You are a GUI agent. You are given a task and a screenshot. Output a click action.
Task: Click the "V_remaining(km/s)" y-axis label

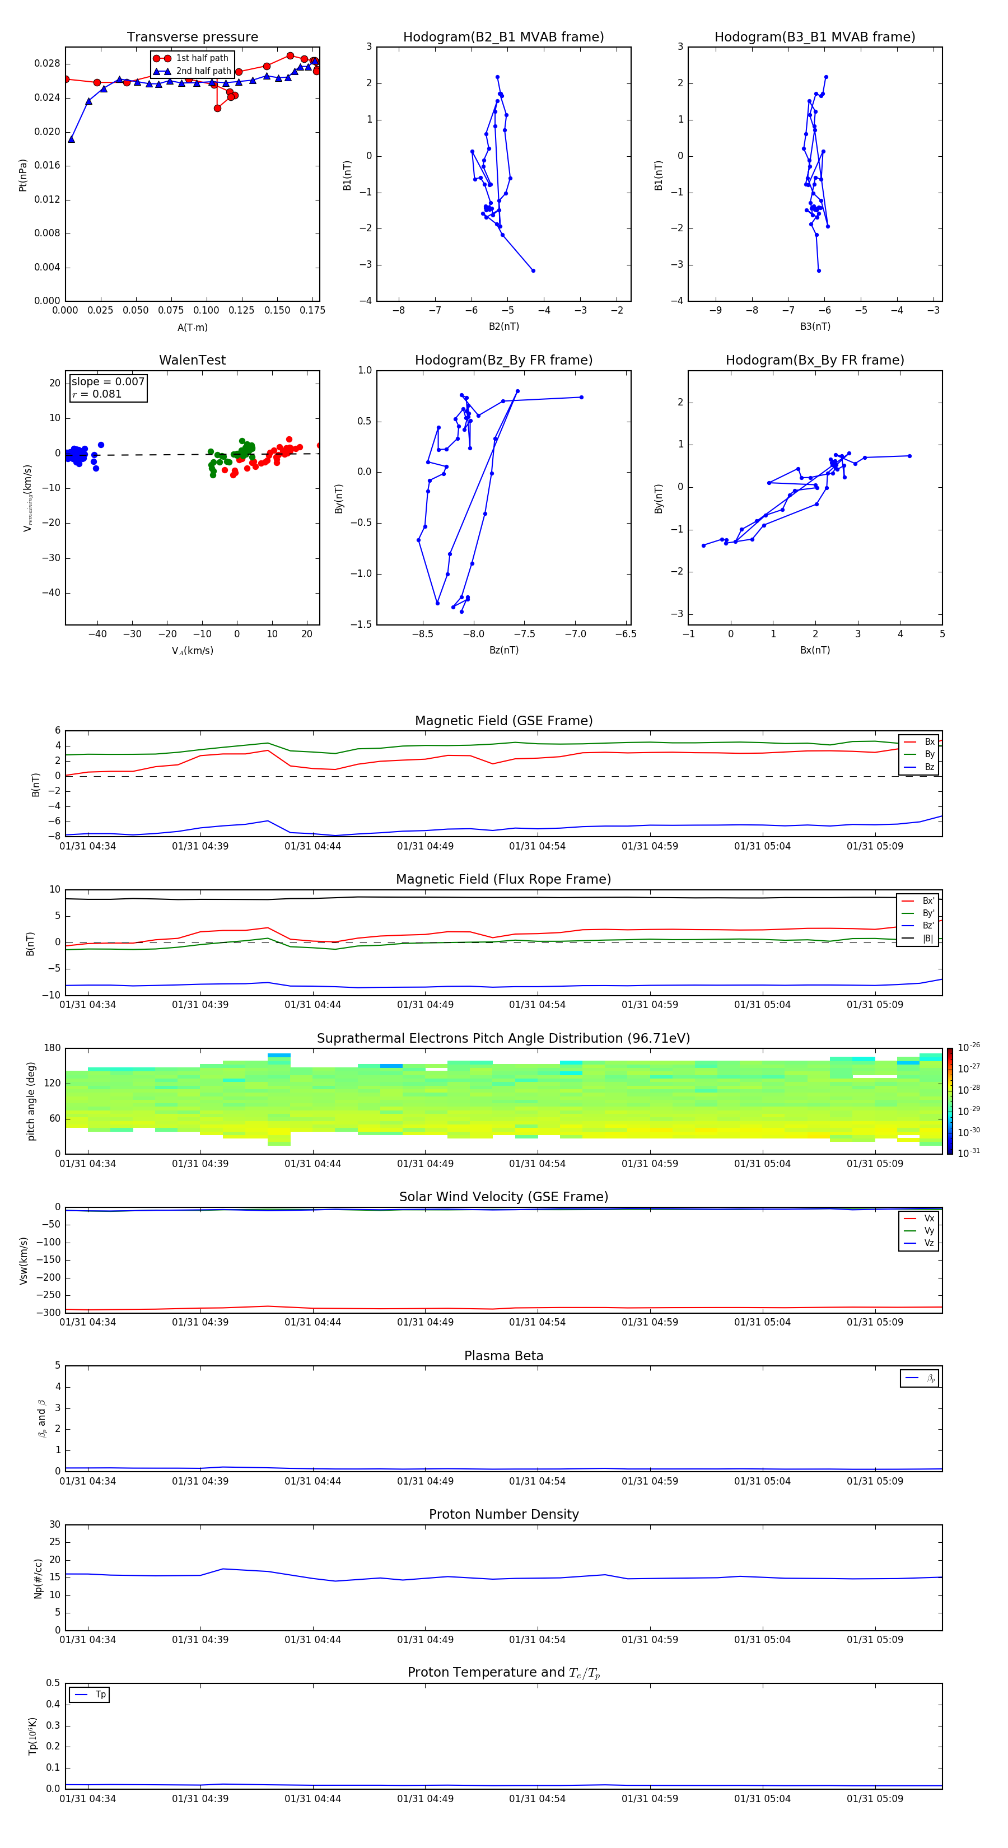tap(27, 497)
